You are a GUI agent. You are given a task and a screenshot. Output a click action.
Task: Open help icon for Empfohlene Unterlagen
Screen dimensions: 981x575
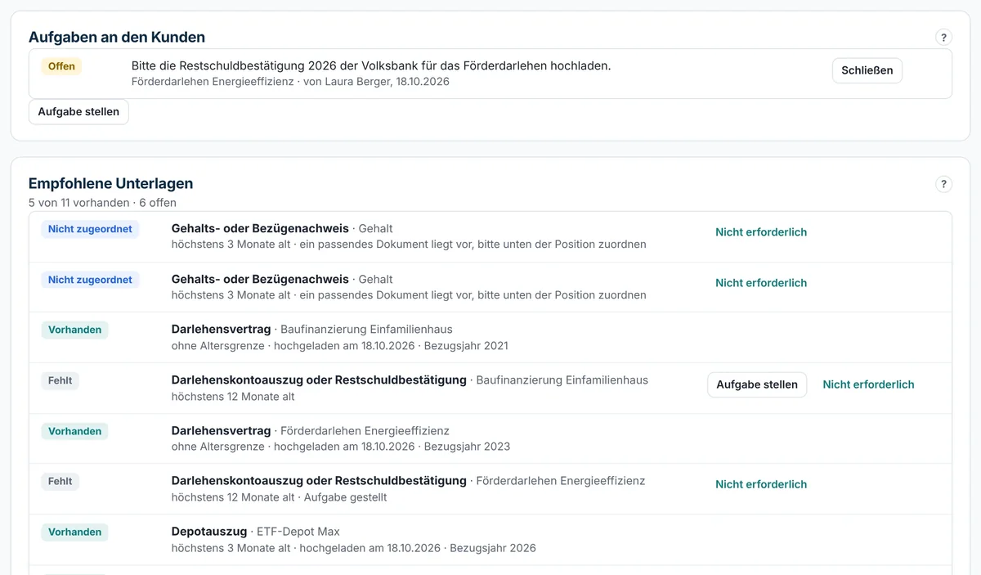pyautogui.click(x=943, y=184)
